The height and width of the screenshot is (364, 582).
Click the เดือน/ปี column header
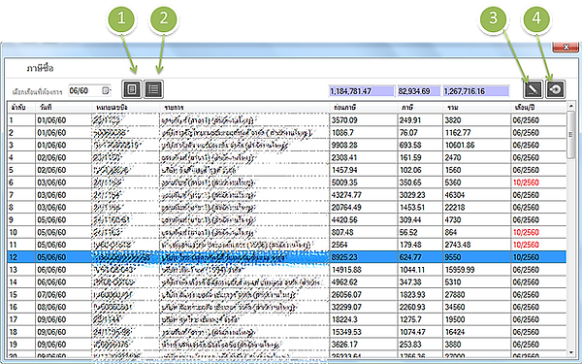[x=538, y=108]
